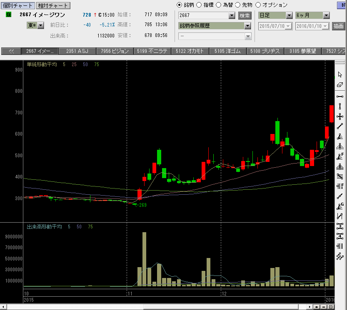Click the -269 low price marker

[142, 205]
